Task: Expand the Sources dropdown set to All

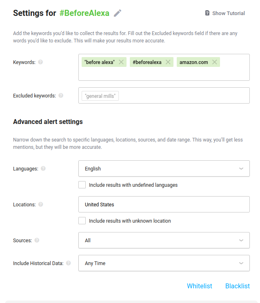Action: [x=164, y=240]
